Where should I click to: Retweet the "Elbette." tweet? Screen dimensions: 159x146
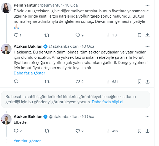47,131
